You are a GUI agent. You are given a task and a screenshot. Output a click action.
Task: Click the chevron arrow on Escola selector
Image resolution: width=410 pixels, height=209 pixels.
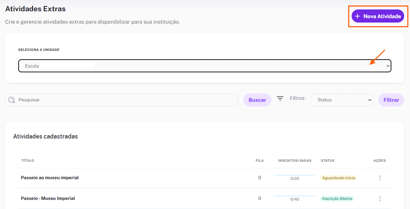(388, 66)
